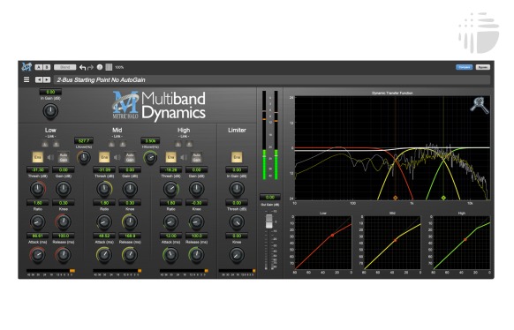Click the grey square icon beside 100%
The height and width of the screenshot is (330, 514).
coord(109,67)
